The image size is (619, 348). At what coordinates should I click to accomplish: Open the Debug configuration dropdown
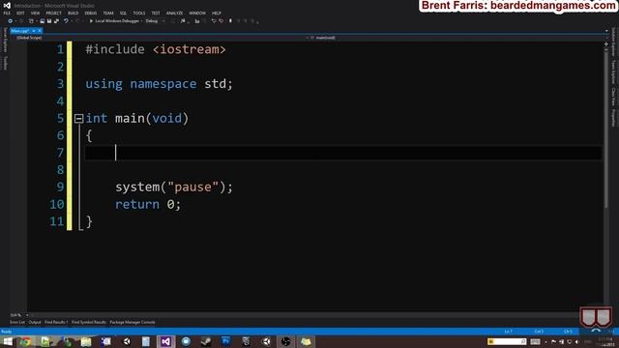tap(155, 21)
